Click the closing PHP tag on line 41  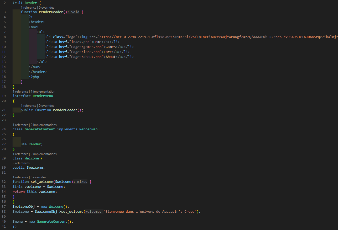click(x=14, y=226)
